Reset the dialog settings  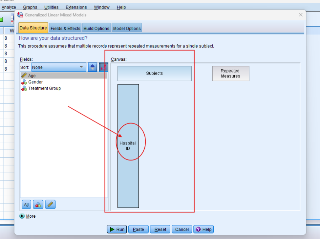tap(160, 229)
